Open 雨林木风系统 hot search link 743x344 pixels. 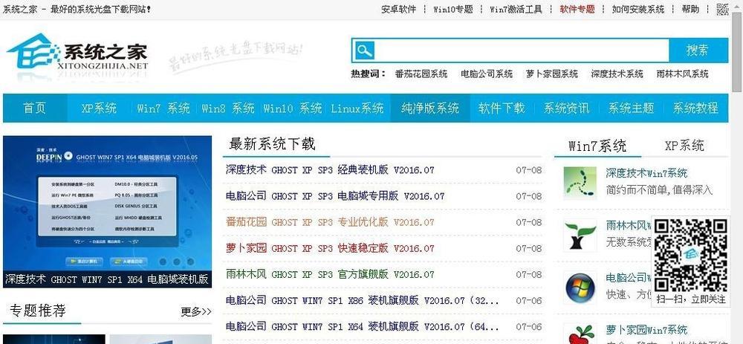tap(682, 74)
